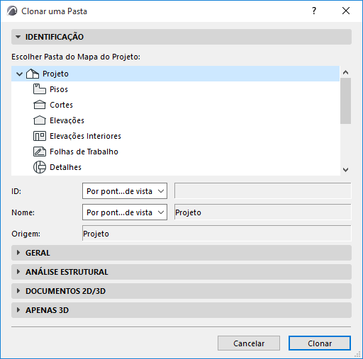
Task: Collapse the Projeto tree node chevron
Action: coord(19,74)
